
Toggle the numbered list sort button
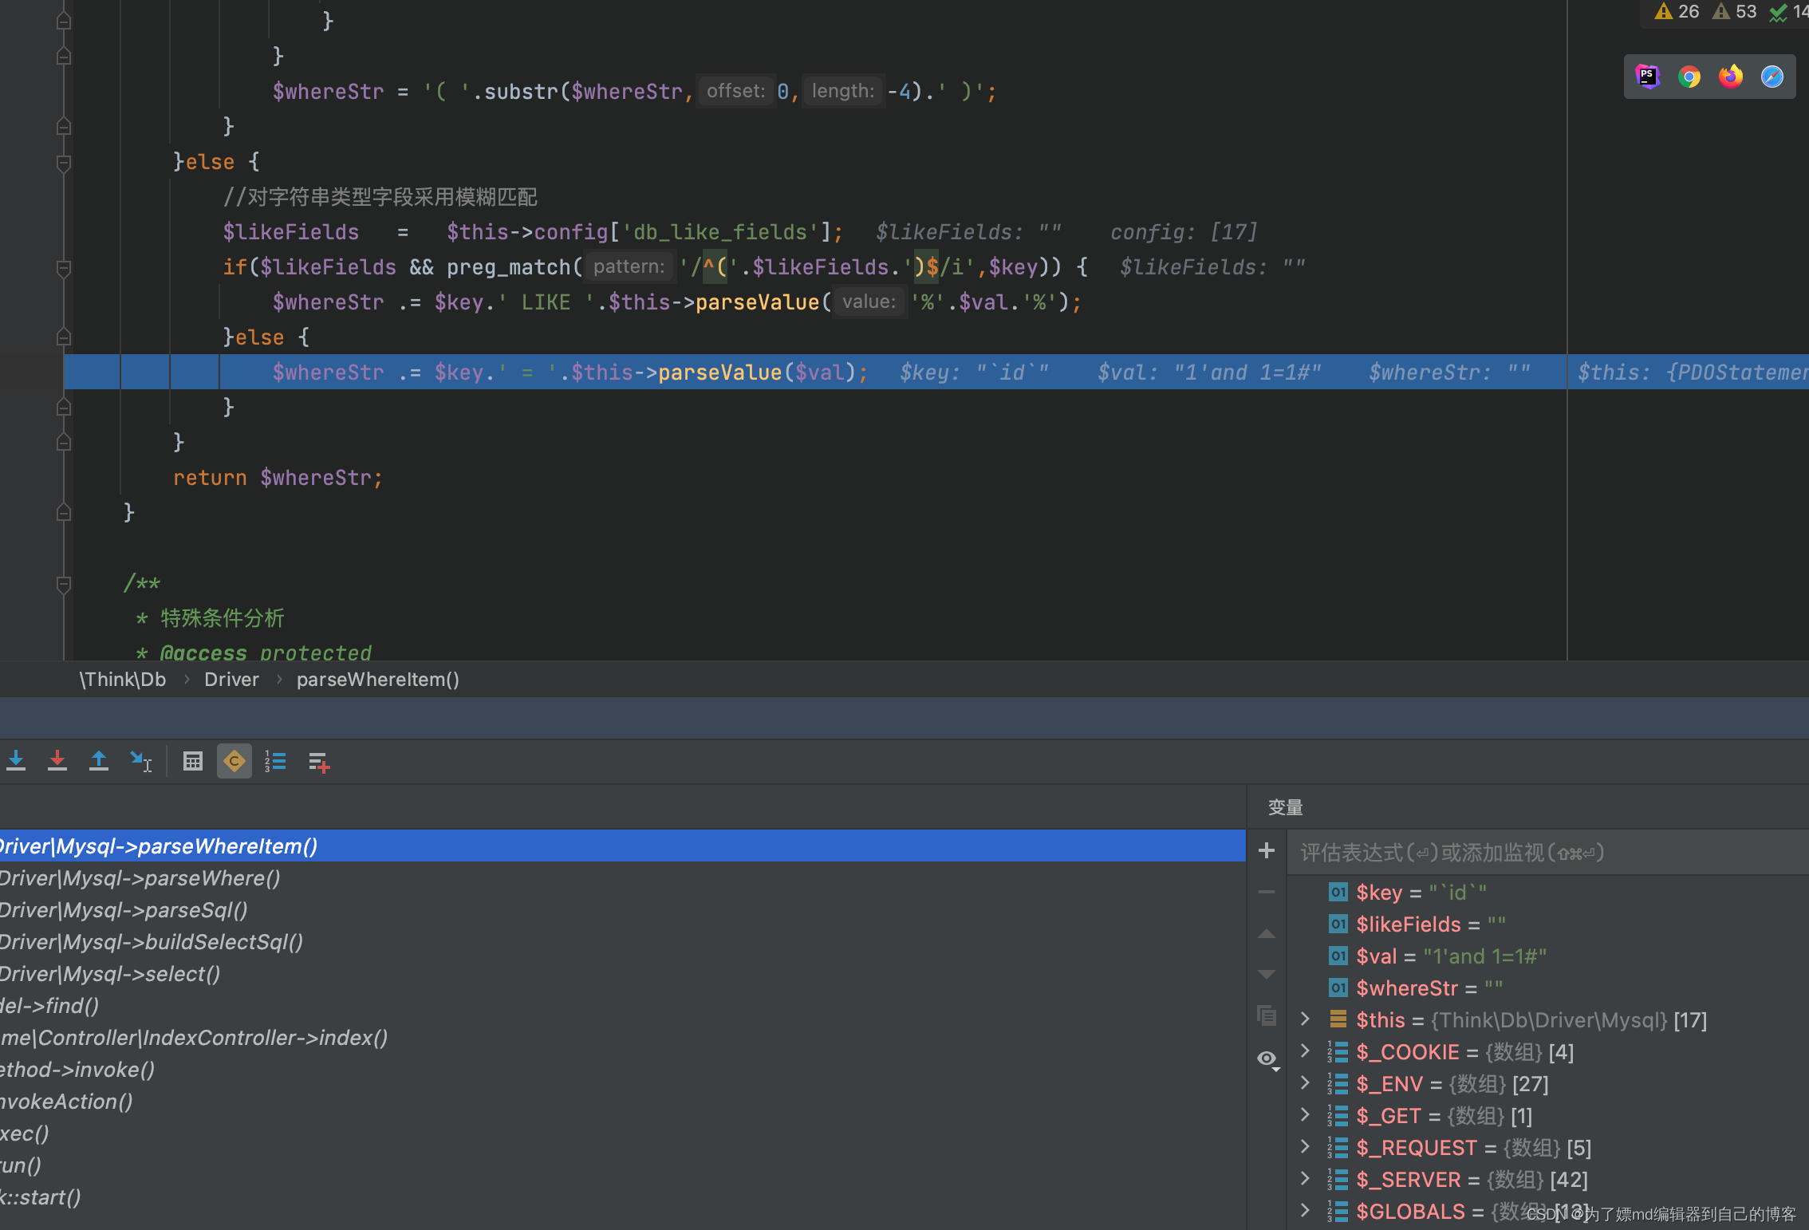pyautogui.click(x=275, y=761)
